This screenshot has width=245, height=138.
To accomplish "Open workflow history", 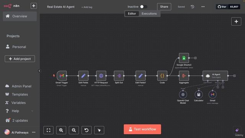I will click(193, 7).
